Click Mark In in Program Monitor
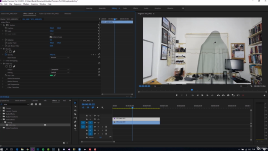The image size is (268, 151). point(182,95)
